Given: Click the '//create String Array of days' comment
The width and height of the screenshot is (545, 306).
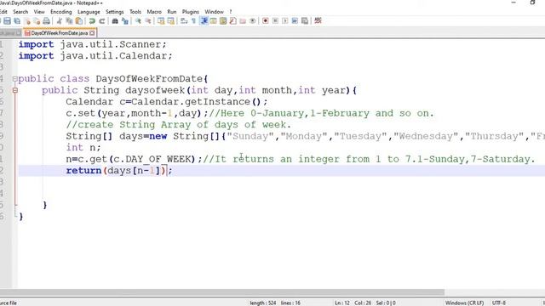Looking at the screenshot, I should (x=178, y=125).
